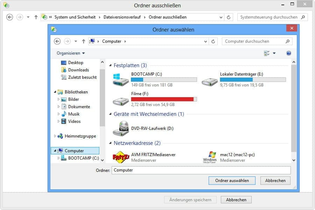Open the view options dropdown arrow
Image resolution: width=315 pixels, height=210 pixels.
[x=274, y=53]
